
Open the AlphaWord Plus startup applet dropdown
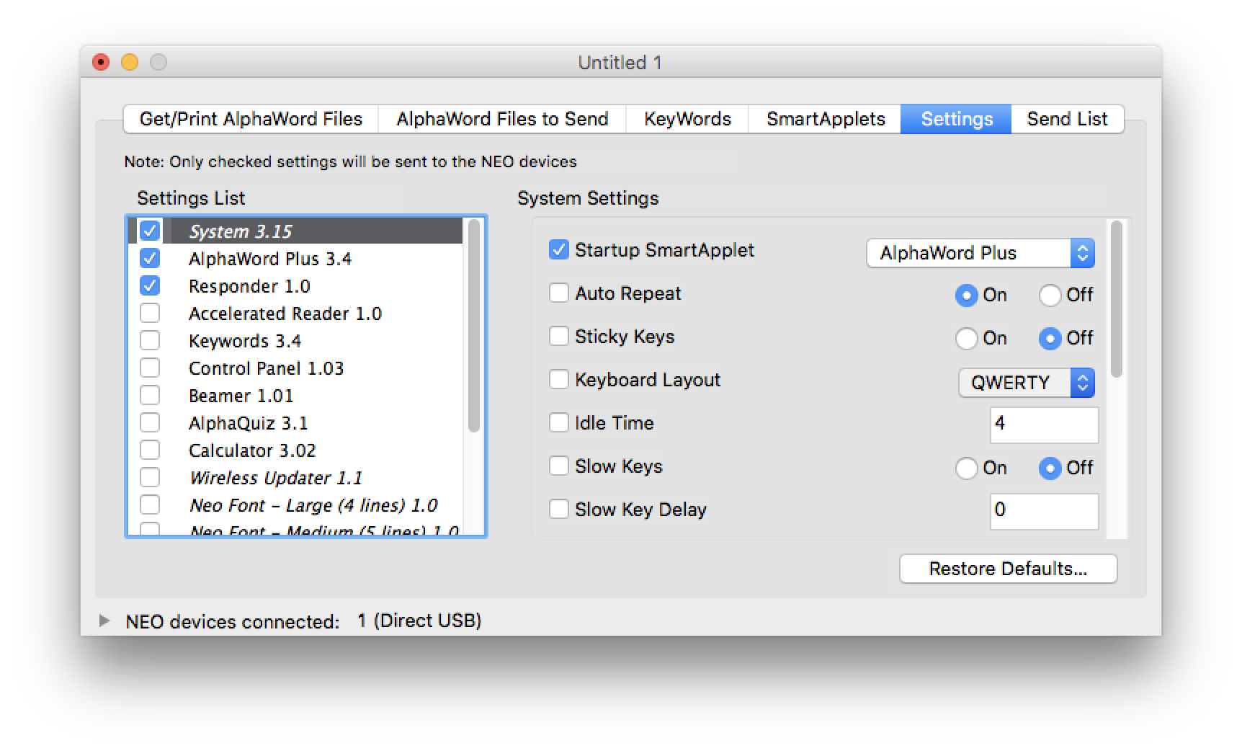(x=980, y=253)
